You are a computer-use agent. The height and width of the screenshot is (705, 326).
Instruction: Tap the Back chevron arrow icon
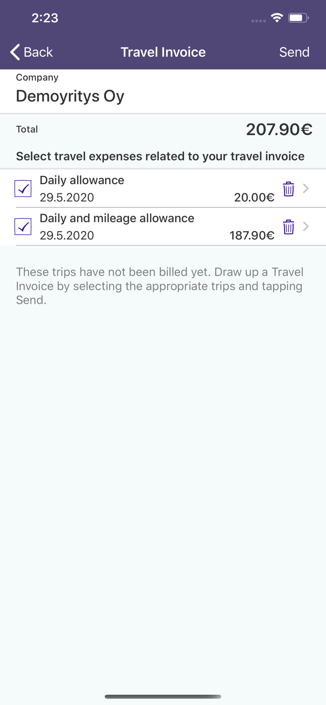point(15,52)
